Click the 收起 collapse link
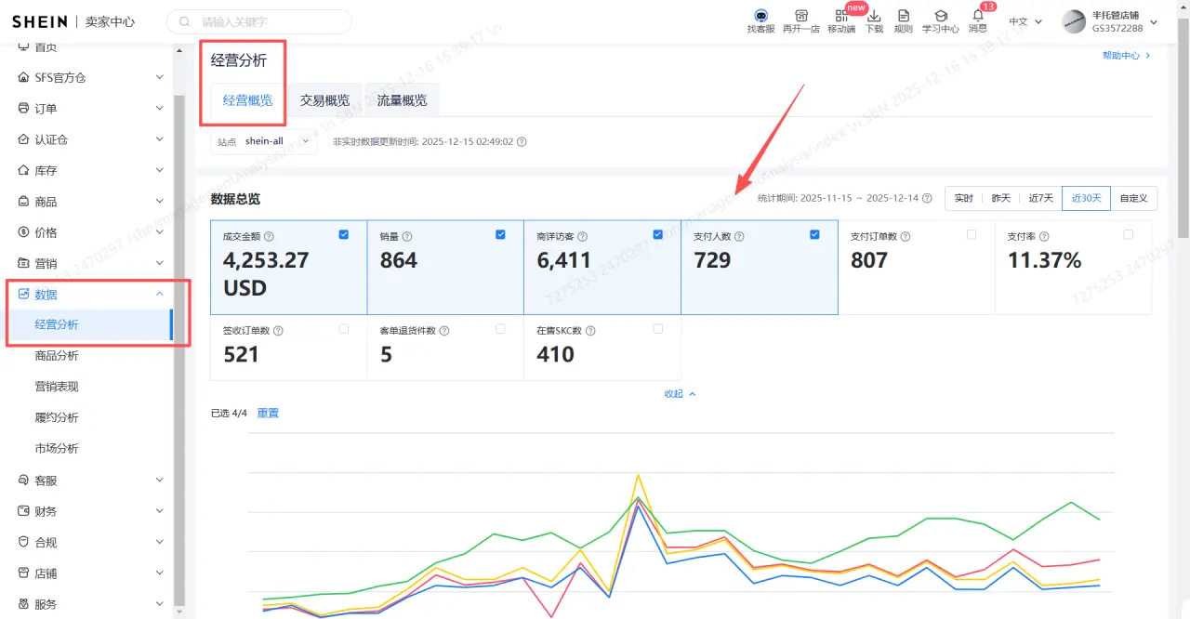Screen dimensions: 1190x619 click(x=680, y=394)
